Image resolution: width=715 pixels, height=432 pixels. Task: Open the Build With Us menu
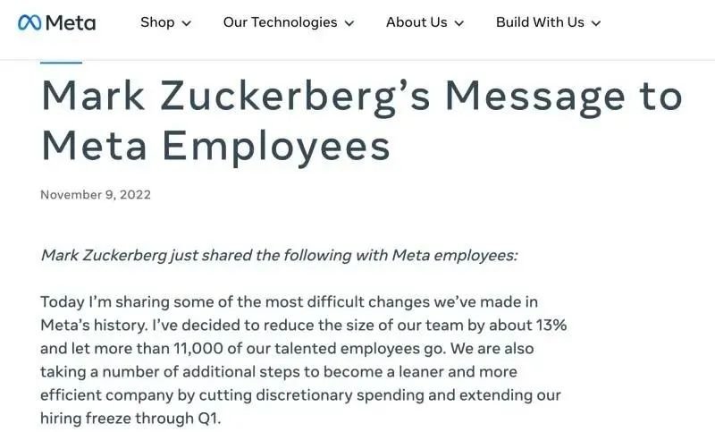point(540,21)
